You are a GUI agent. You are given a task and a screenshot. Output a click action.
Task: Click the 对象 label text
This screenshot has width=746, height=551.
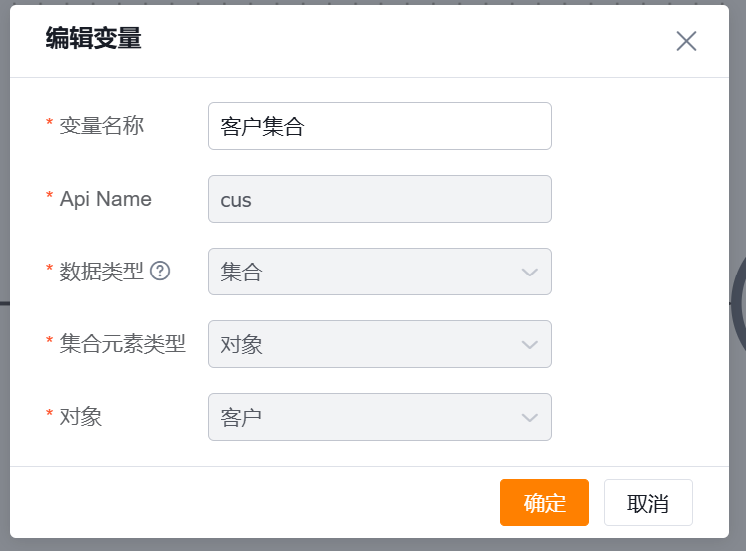click(x=81, y=416)
